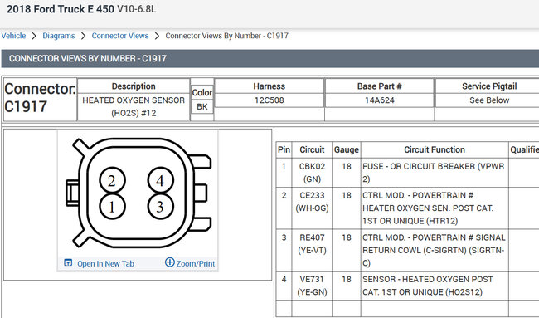Select the SENSOR - HEATED OXYGEN POST CAT. (HO2S12) function
539x318 pixels.
pyautogui.click(x=435, y=286)
